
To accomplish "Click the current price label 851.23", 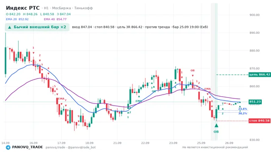I will pyautogui.click(x=255, y=102).
